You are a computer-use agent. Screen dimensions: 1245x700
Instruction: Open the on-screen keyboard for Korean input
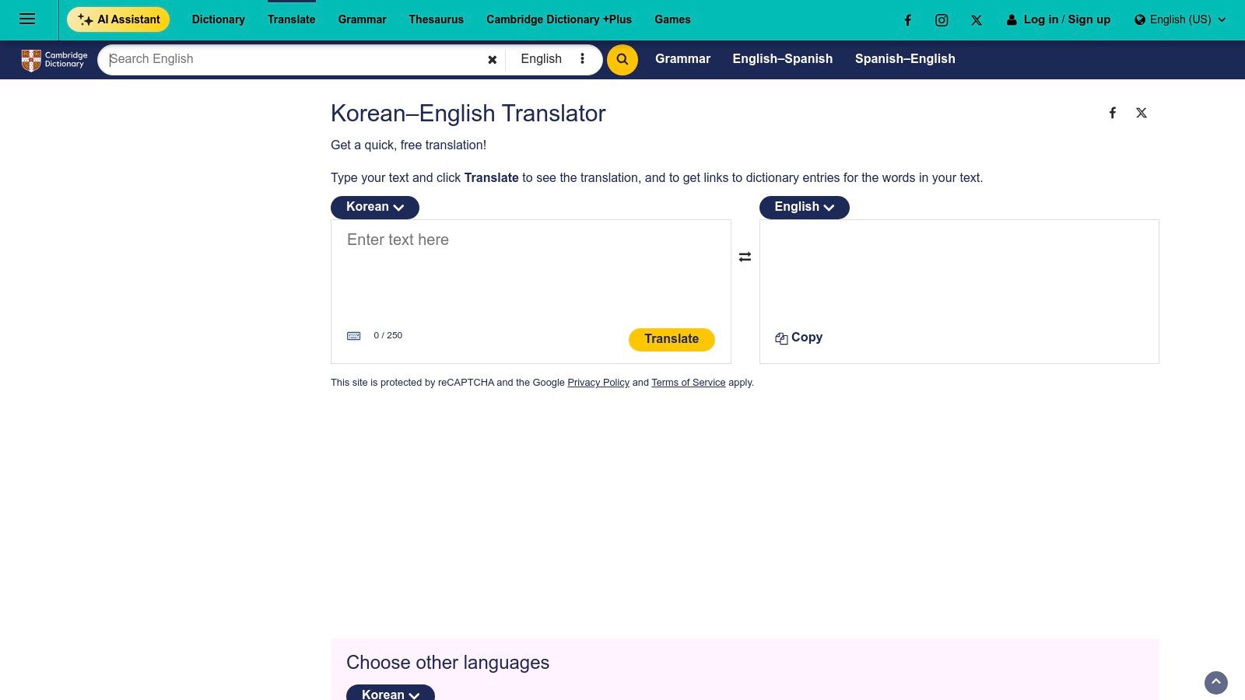(x=354, y=335)
